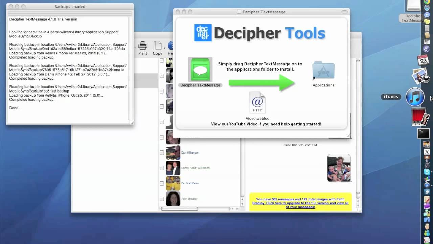Open Skype from the Dock

(x=427, y=172)
